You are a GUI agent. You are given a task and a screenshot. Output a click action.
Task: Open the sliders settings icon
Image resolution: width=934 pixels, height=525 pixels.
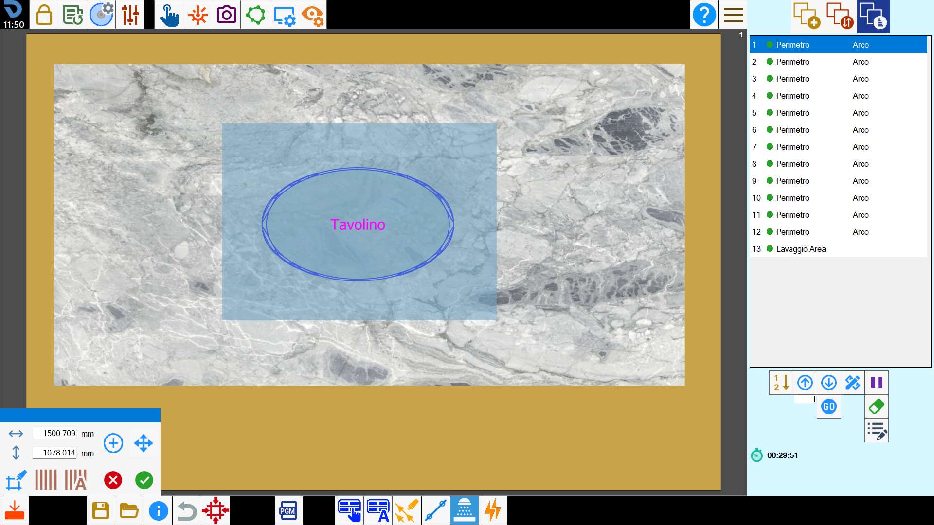coord(130,15)
